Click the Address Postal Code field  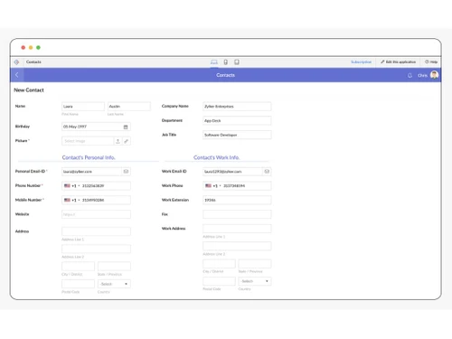[x=78, y=284]
